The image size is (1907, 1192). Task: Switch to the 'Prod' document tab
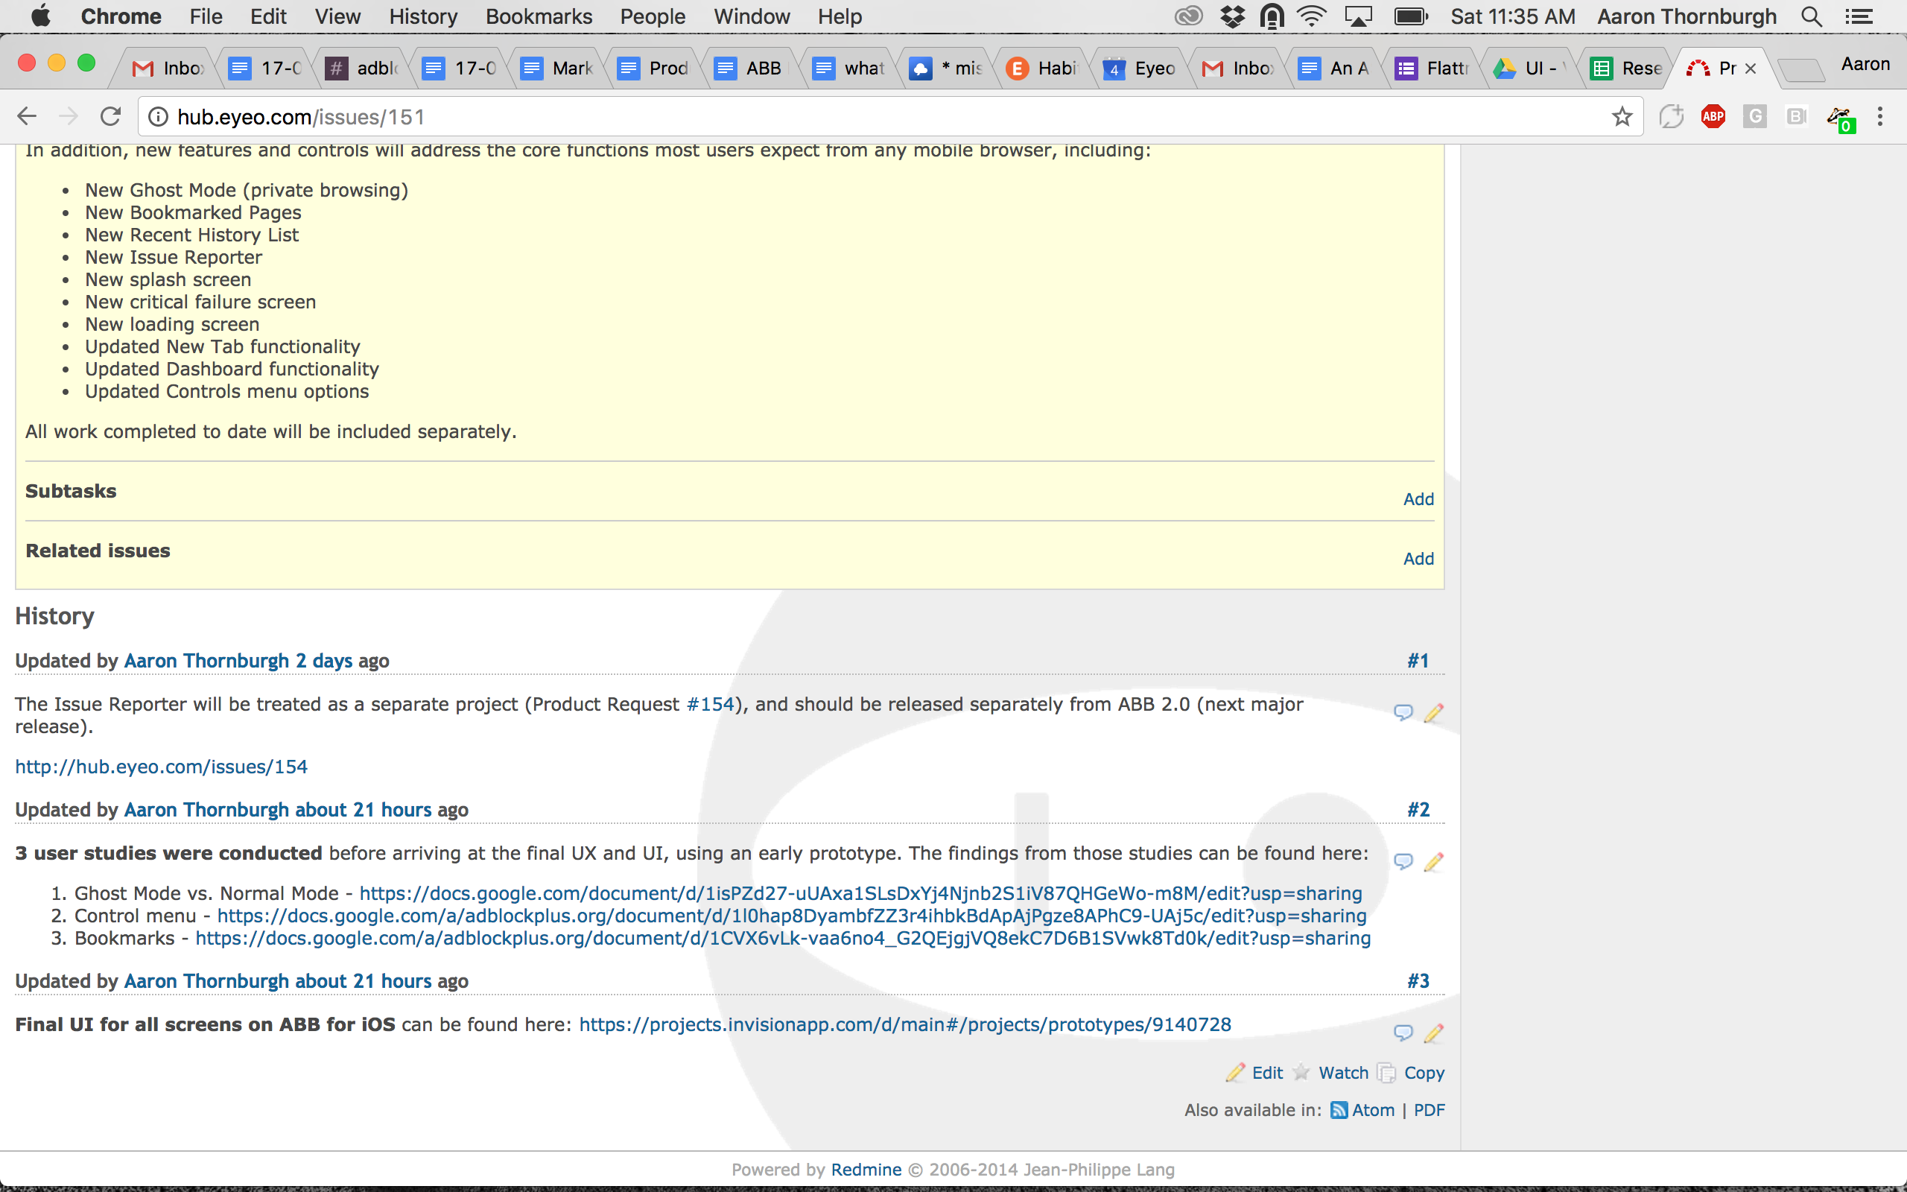(x=654, y=69)
